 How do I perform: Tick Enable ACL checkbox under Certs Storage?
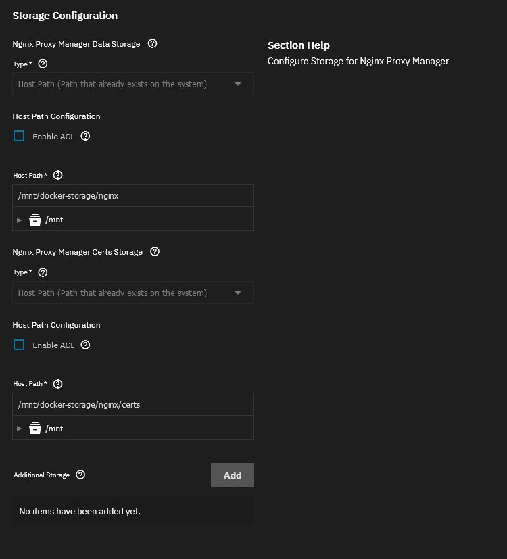(19, 345)
